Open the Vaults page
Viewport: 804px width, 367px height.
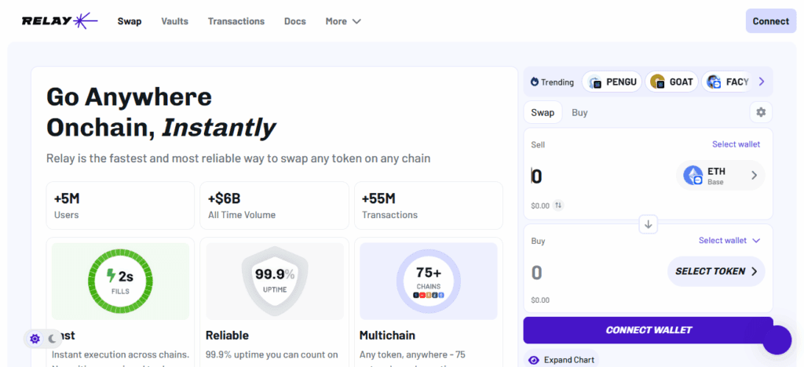tap(175, 21)
